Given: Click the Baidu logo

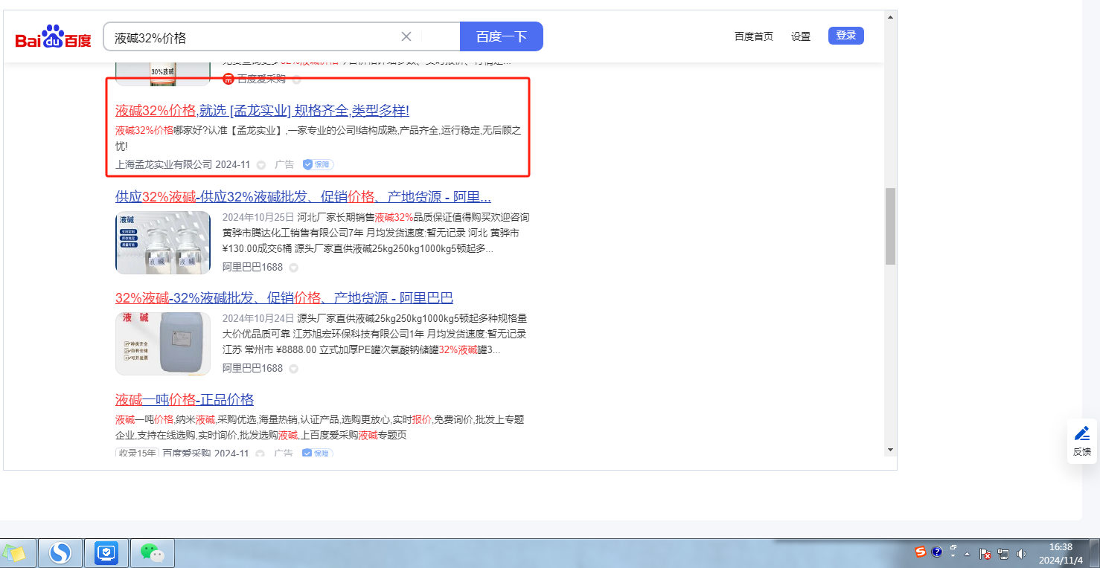Looking at the screenshot, I should point(53,37).
